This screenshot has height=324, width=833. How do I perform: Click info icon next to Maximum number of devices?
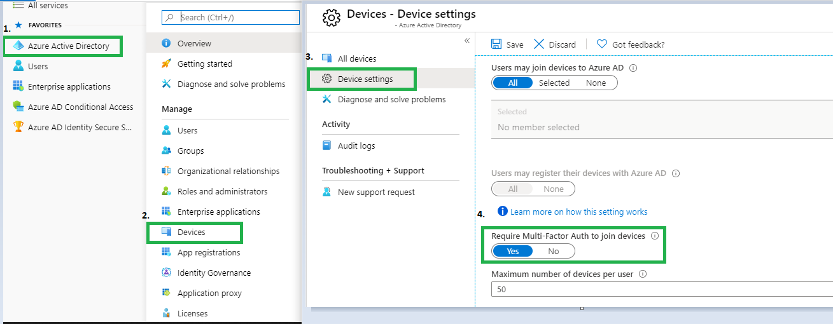point(642,274)
